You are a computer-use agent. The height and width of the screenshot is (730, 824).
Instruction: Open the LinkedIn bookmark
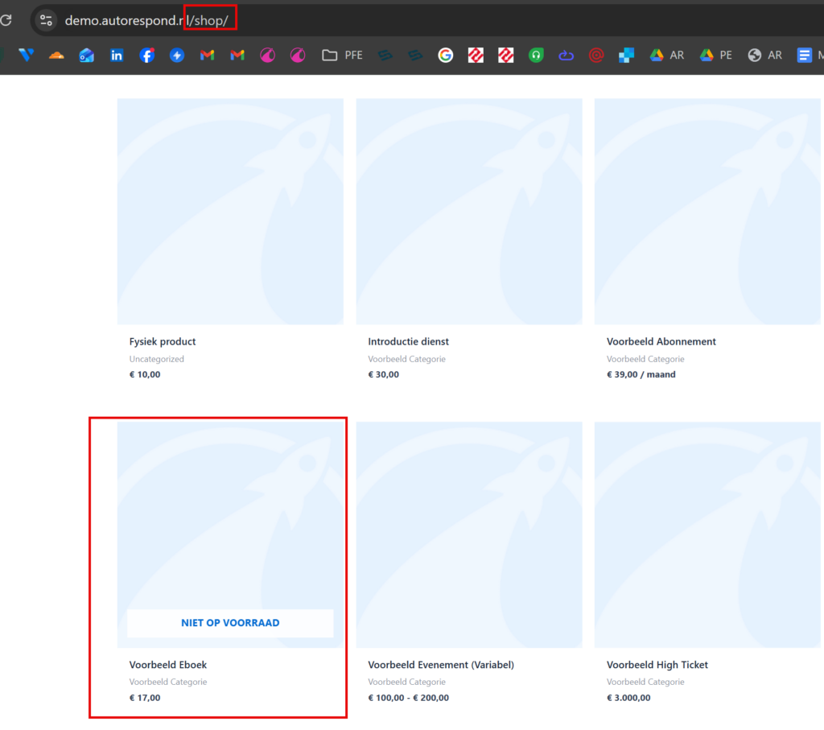(x=117, y=55)
